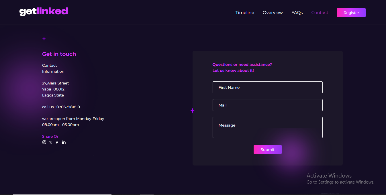Open the X (Twitter) share icon
Viewport: 386px width, 195px height.
click(x=51, y=143)
